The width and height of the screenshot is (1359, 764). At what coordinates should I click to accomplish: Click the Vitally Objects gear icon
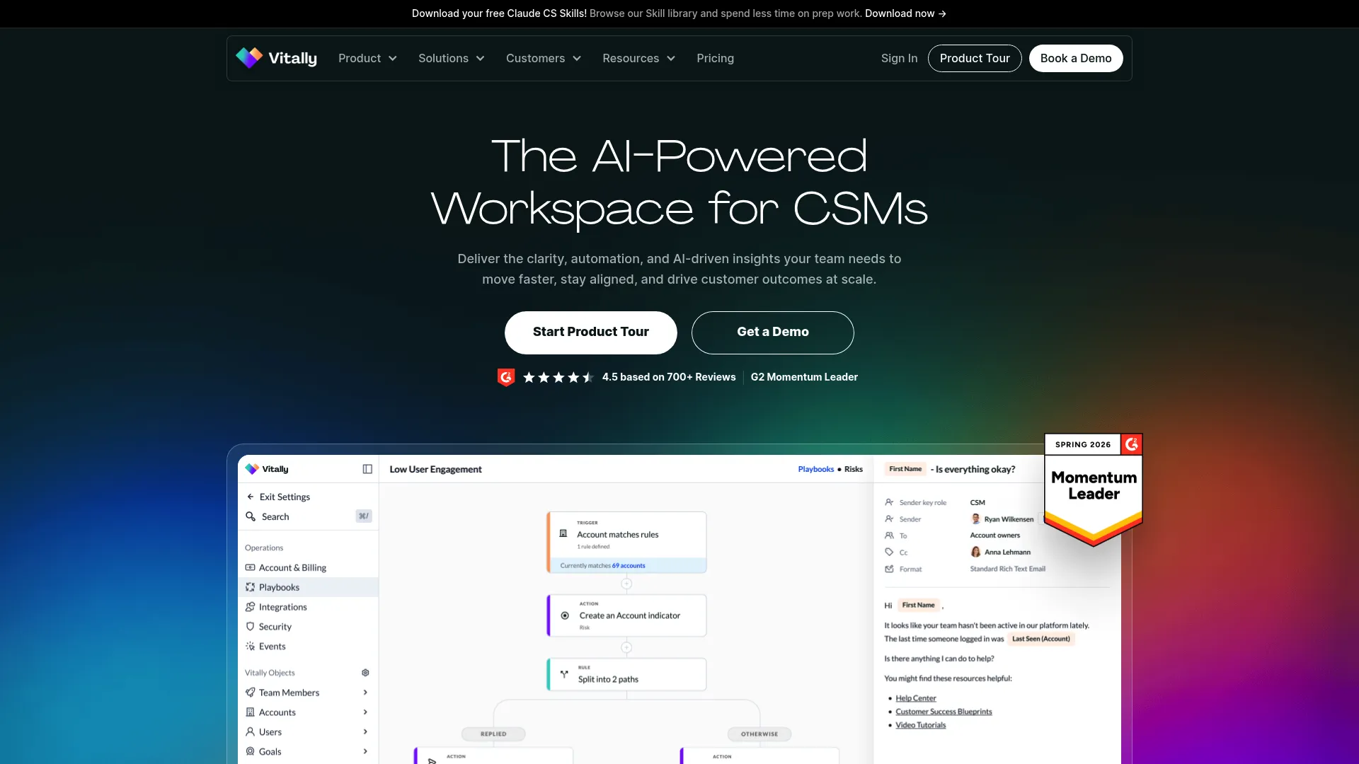point(365,673)
